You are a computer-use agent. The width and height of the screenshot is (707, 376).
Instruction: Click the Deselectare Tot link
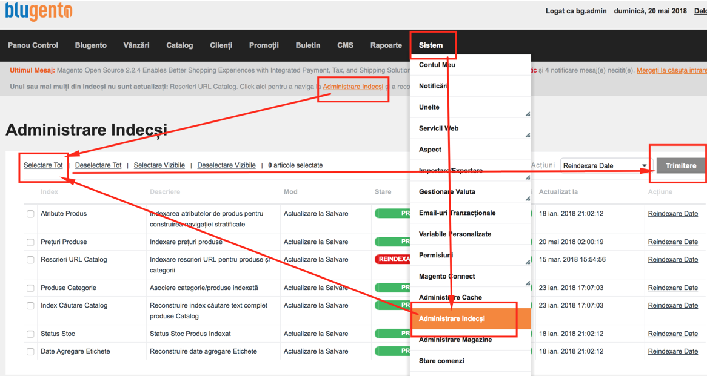[x=98, y=165]
